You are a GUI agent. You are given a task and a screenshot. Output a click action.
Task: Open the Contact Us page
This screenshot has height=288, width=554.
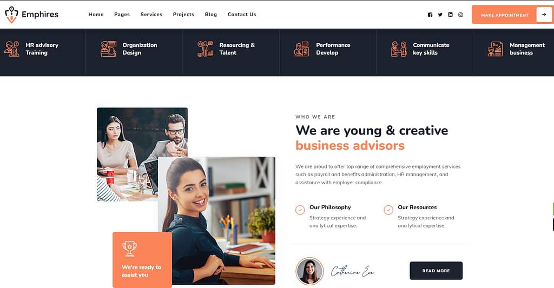242,15
